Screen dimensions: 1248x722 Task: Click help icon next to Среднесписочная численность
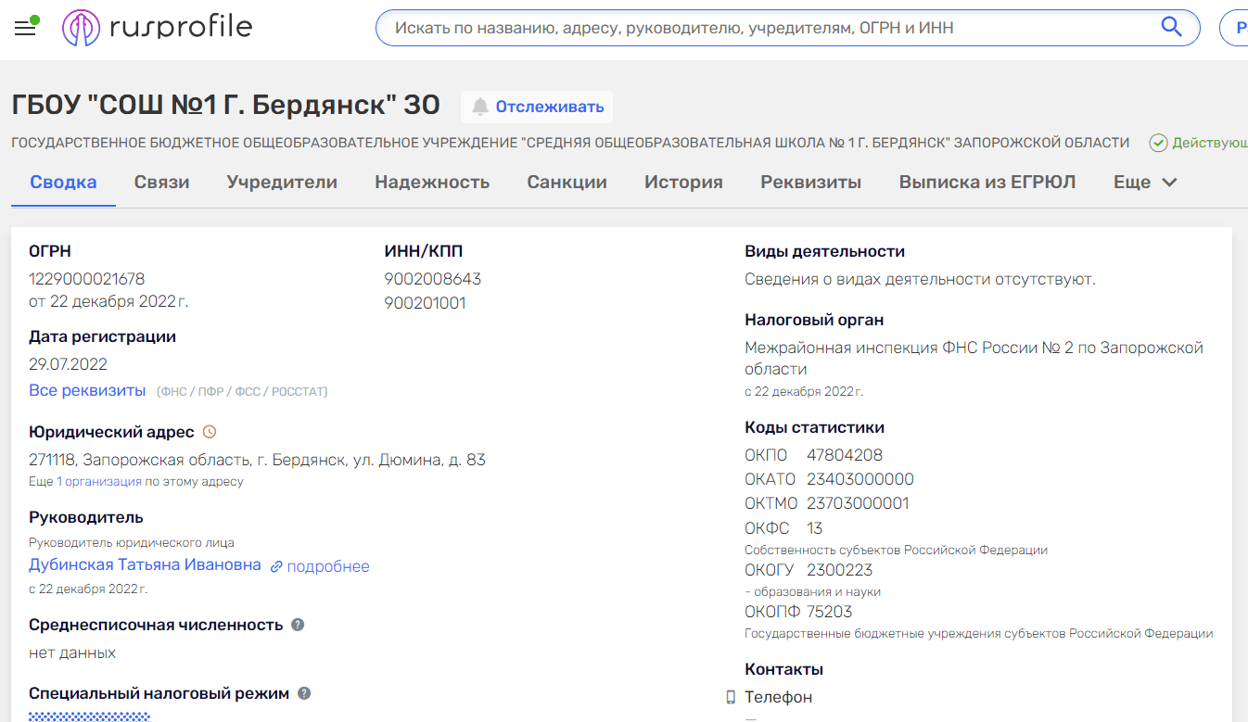pyautogui.click(x=298, y=625)
